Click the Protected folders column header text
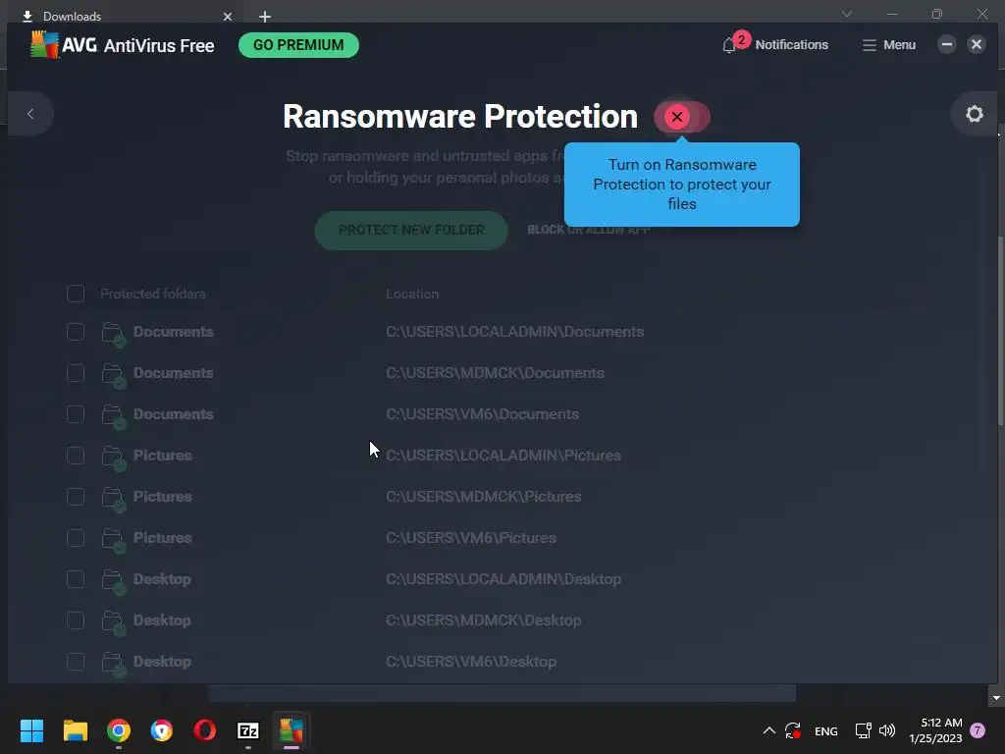This screenshot has height=754, width=1005. click(x=152, y=294)
